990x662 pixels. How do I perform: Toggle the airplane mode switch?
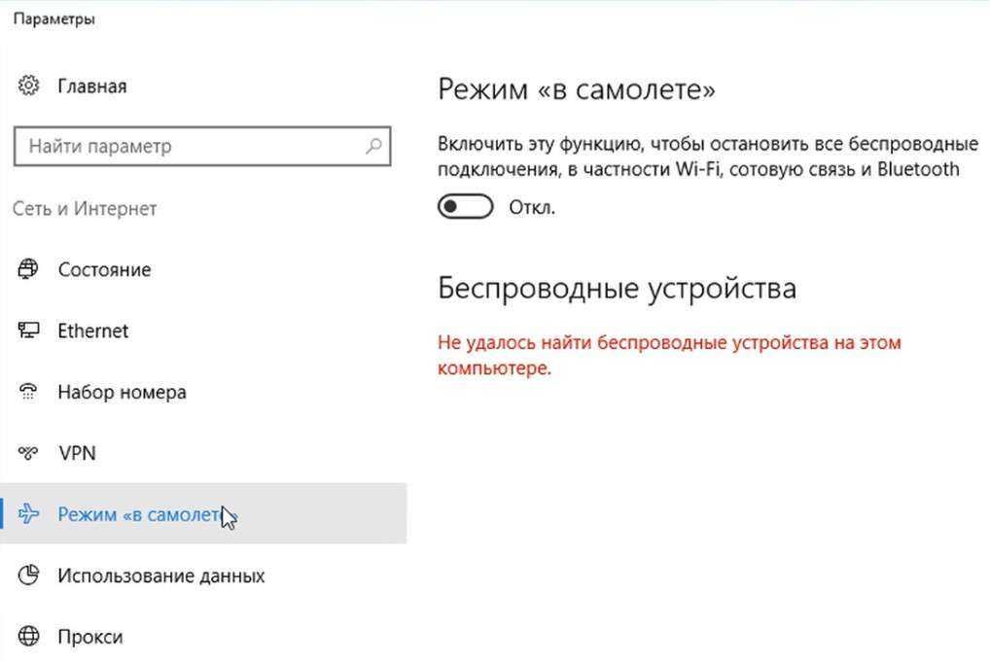pos(465,207)
